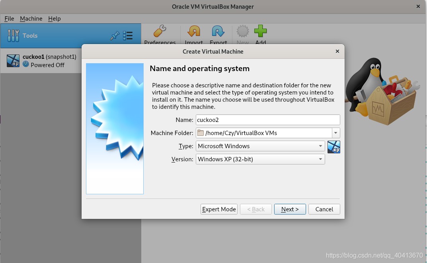Open the Machine menu
Viewport: 427px width, 263px height.
[x=31, y=19]
